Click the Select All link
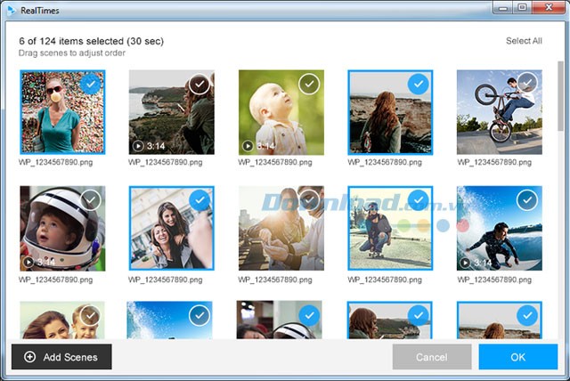Image resolution: width=570 pixels, height=381 pixels. tap(523, 41)
